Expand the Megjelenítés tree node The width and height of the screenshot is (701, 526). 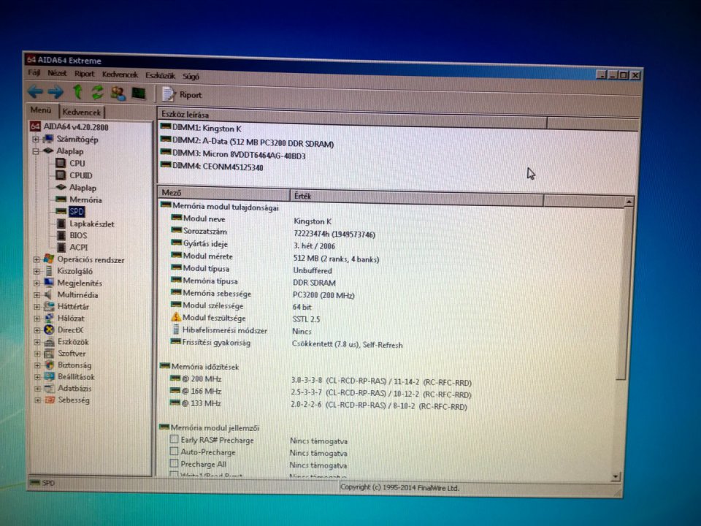coord(37,283)
